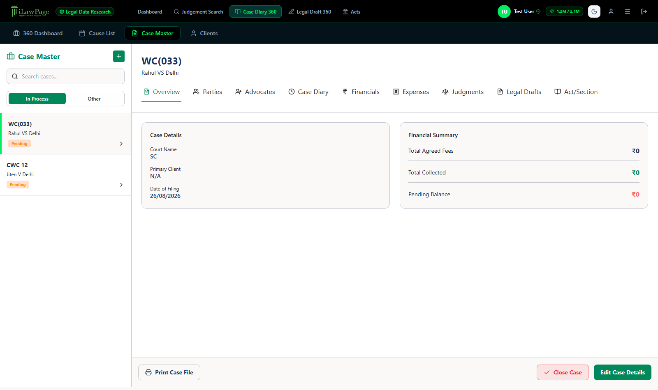This screenshot has width=658, height=390.
Task: Click Edit Case Details button
Action: pos(623,372)
